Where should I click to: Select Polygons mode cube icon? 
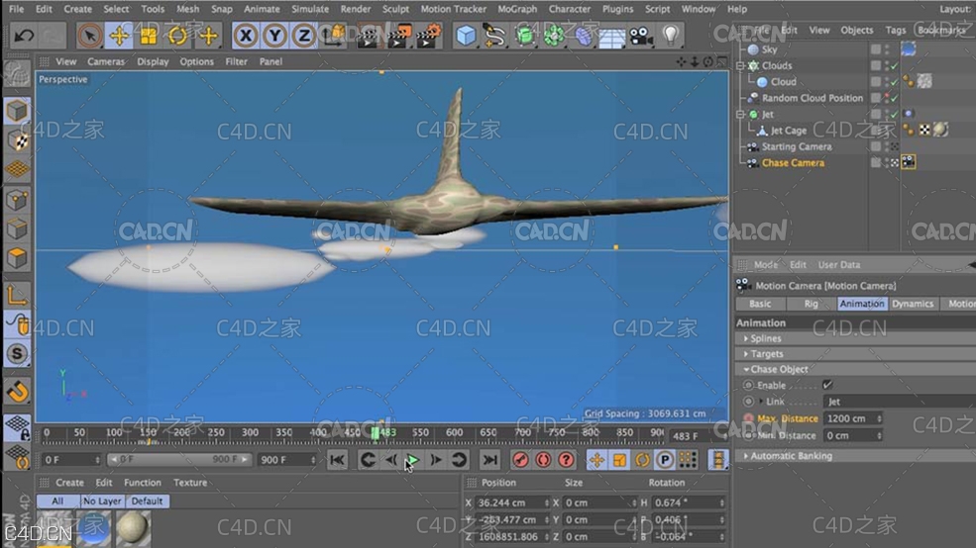(x=18, y=258)
